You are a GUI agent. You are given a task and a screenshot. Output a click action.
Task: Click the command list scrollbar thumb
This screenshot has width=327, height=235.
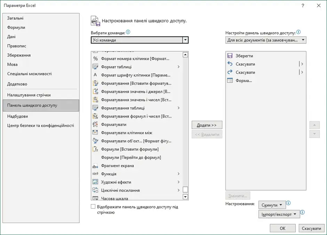(x=185, y=190)
